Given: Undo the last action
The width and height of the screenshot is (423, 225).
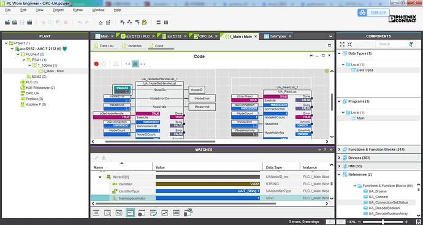Looking at the screenshot, I should 80,23.
